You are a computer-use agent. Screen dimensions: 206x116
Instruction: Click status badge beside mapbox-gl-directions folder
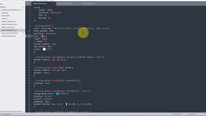pos(23,10)
